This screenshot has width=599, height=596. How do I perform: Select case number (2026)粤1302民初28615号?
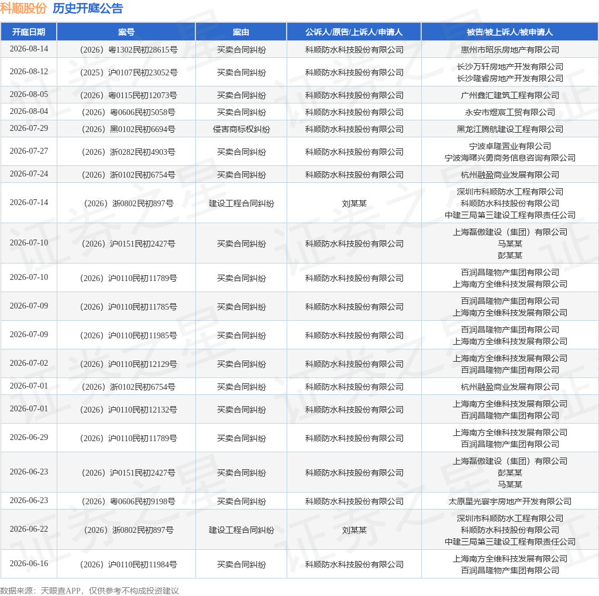pyautogui.click(x=128, y=50)
